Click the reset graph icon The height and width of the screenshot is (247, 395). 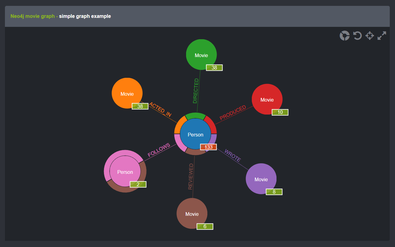pos(357,36)
